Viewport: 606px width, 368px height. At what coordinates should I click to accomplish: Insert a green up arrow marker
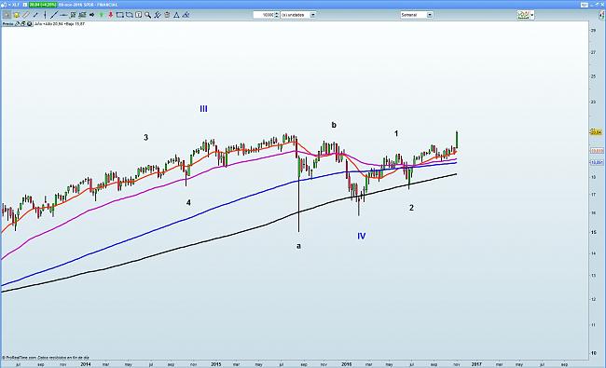click(102, 15)
